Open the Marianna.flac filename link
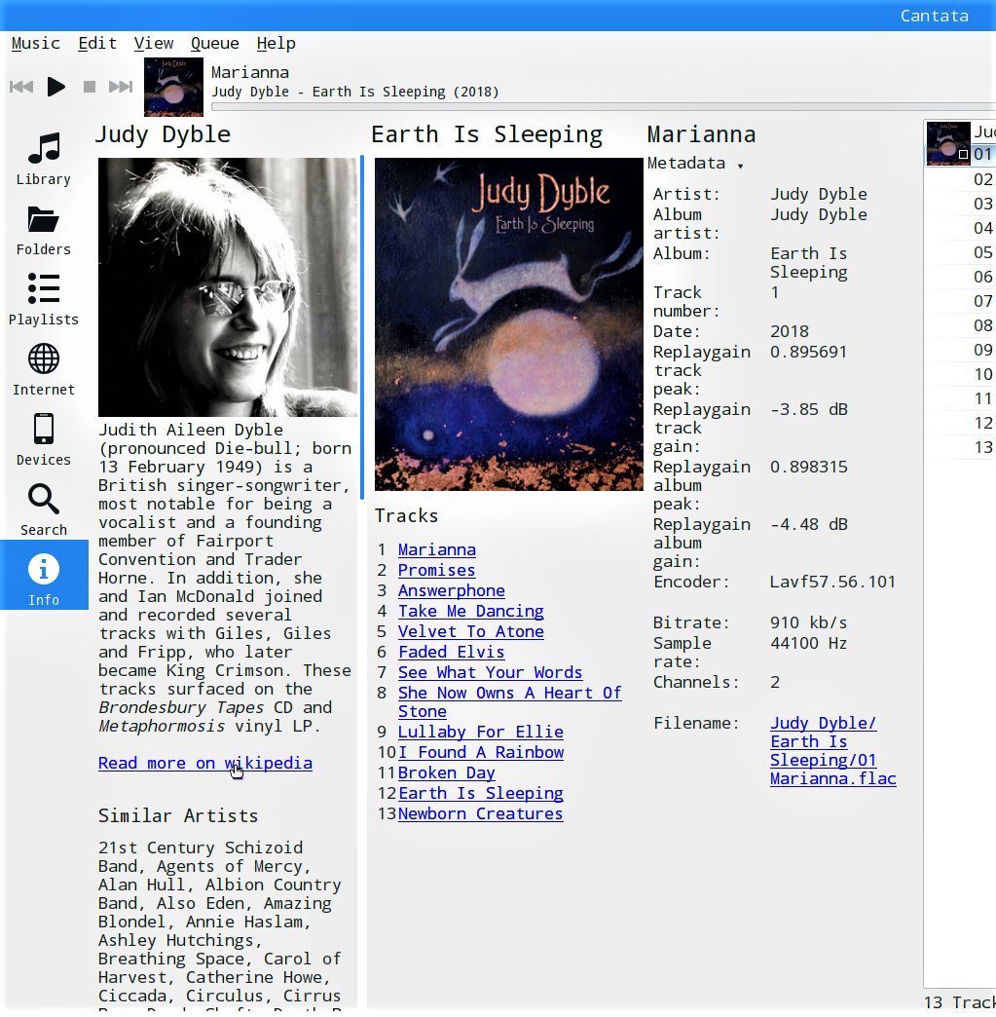This screenshot has width=996, height=1017. point(833,750)
